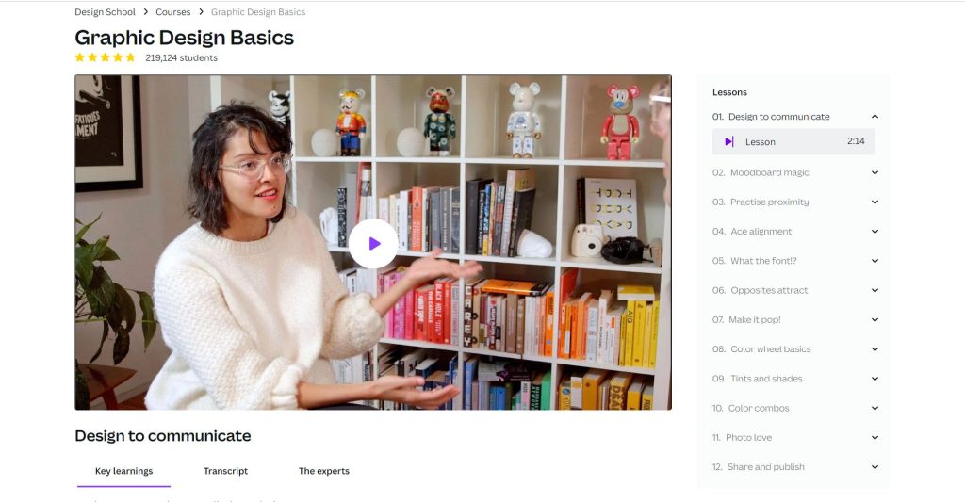Collapse the Design to communicate lesson section
The height and width of the screenshot is (502, 965).
[x=875, y=116]
